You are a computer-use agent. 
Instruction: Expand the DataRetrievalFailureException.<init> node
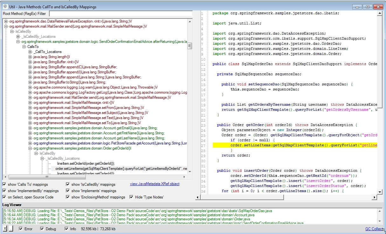pyautogui.click(x=6, y=21)
